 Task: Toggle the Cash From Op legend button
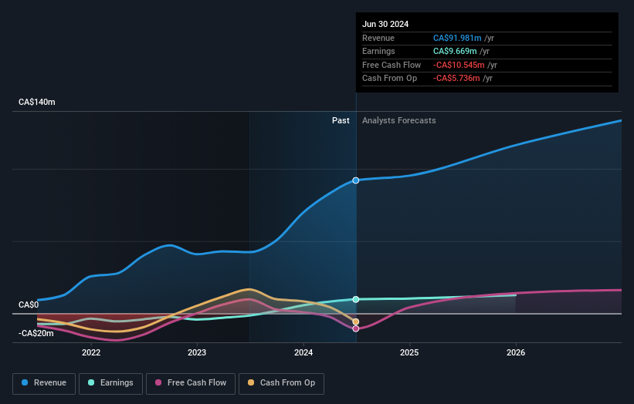pyautogui.click(x=281, y=383)
